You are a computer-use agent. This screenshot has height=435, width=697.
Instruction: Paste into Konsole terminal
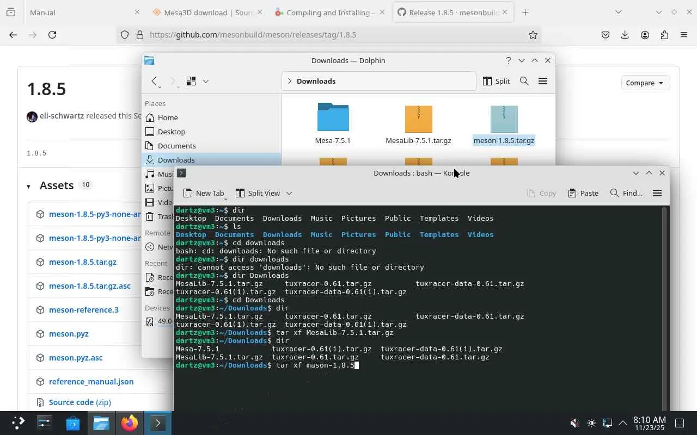click(583, 193)
